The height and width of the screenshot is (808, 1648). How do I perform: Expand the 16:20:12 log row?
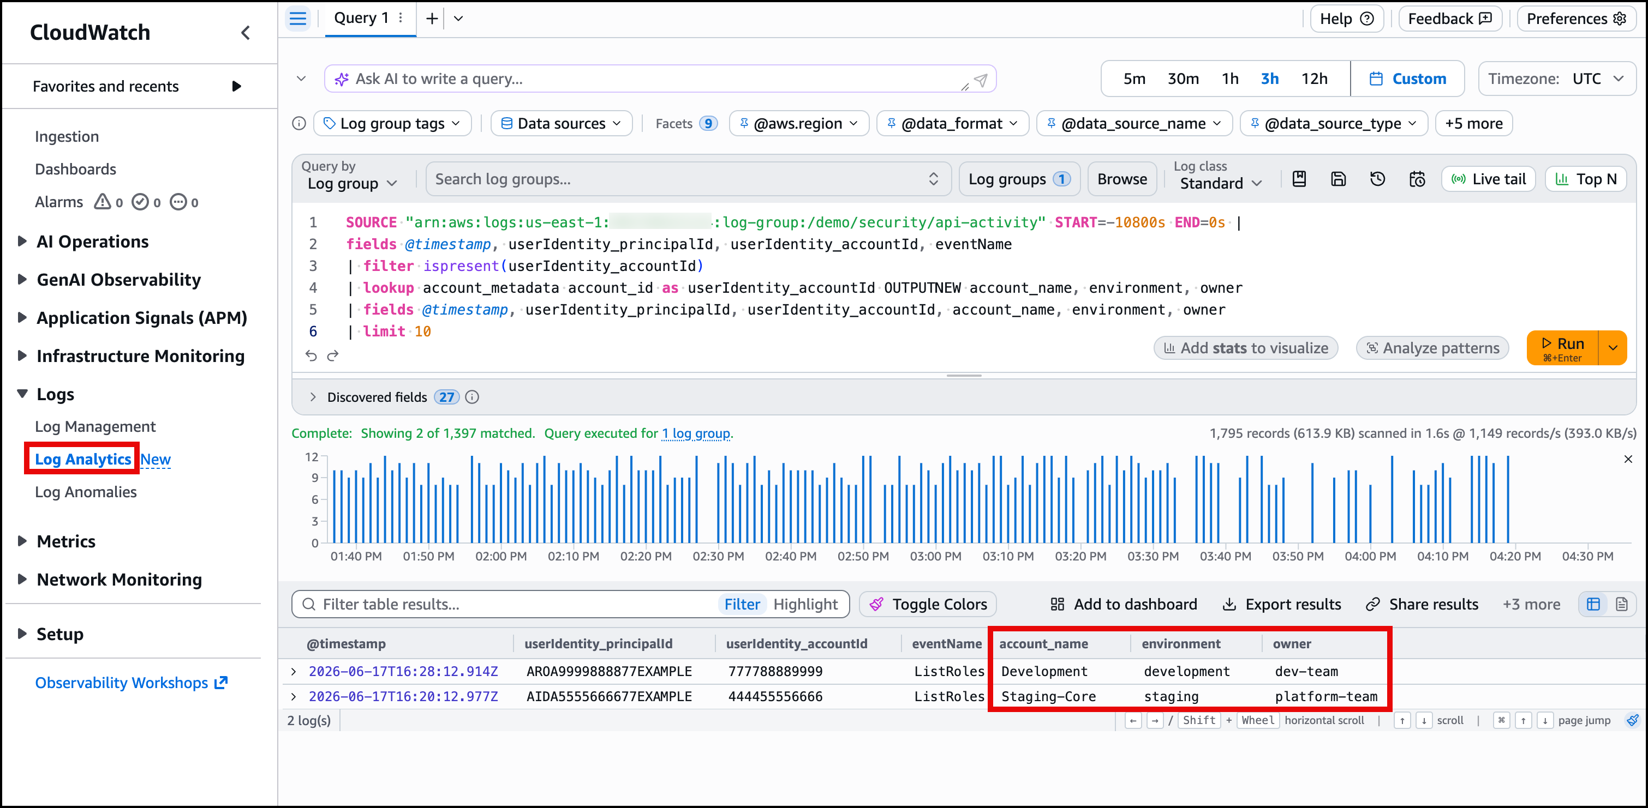[294, 696]
